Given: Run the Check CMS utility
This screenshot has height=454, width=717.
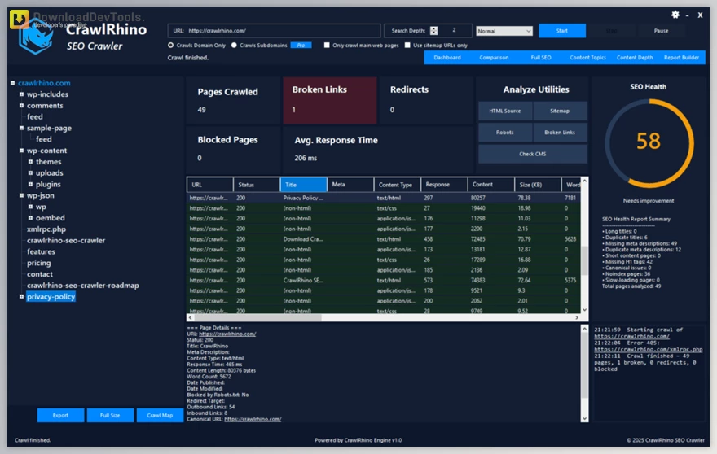Looking at the screenshot, I should click(532, 155).
